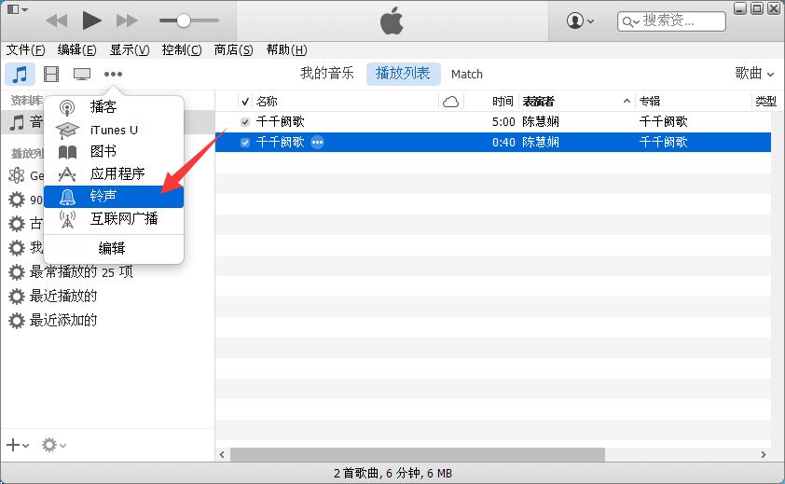Select the 5:00 time cell
This screenshot has height=484, width=785.
click(503, 122)
